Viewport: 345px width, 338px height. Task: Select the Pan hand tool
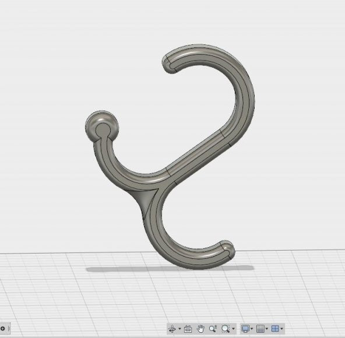[x=200, y=329]
